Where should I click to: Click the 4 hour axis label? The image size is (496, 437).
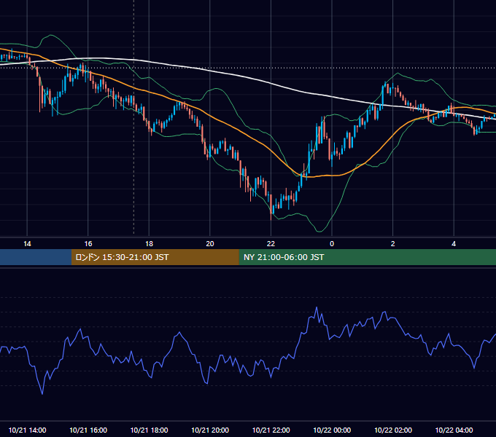click(x=454, y=244)
